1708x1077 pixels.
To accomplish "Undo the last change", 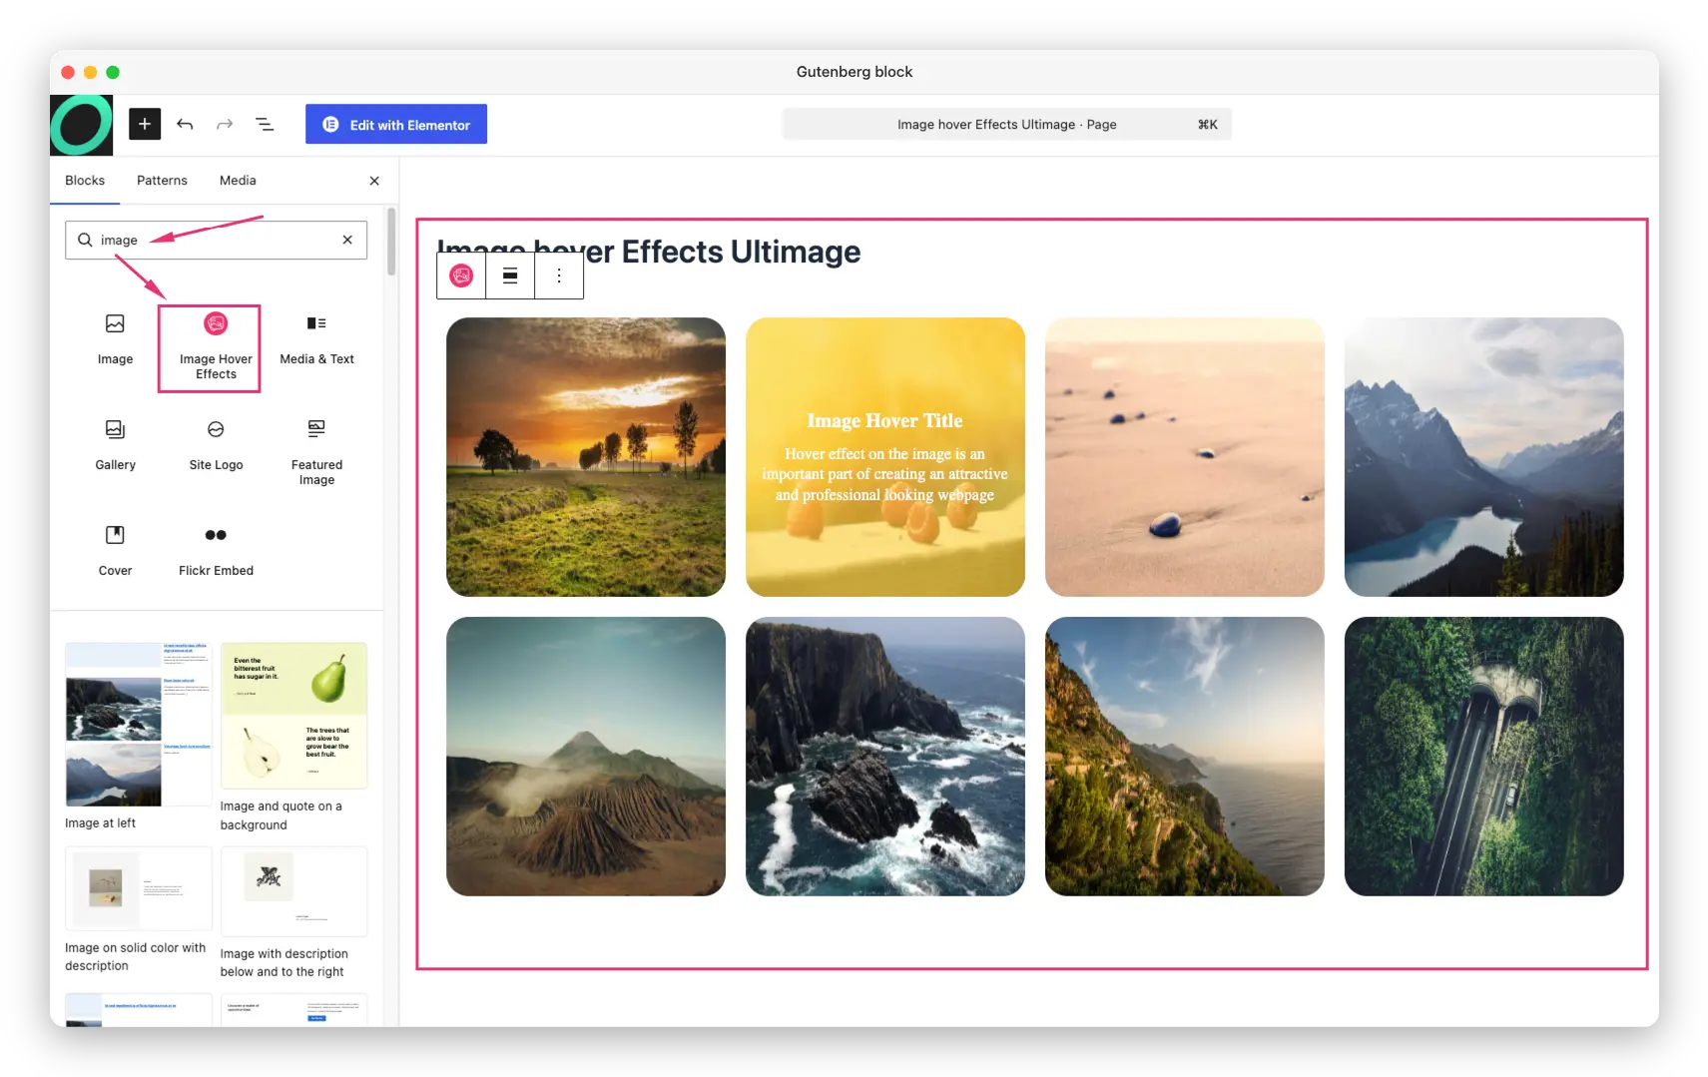I will (x=185, y=124).
